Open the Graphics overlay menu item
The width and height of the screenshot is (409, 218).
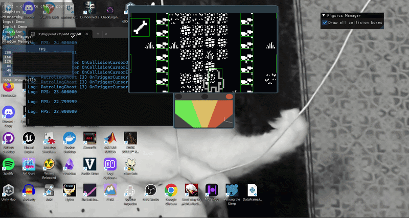[11, 12]
